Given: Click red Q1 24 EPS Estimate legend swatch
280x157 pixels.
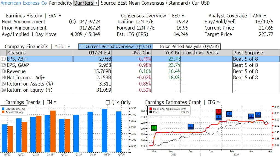Looking at the screenshot, I should point(151,109).
